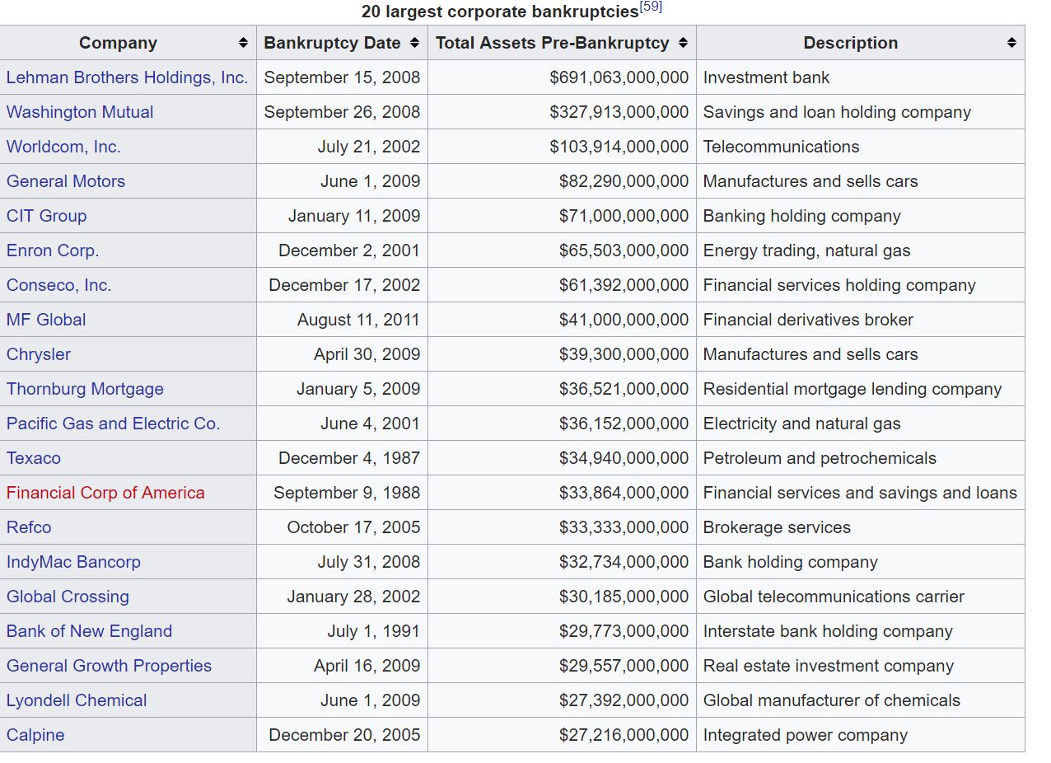Open the Enron Corp. link
Viewport: 1051px width, 763px height.
click(x=53, y=250)
